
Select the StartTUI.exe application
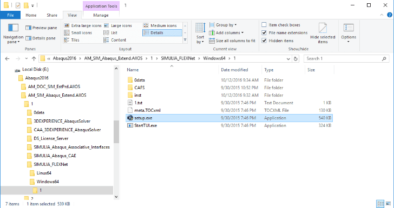click(229, 125)
